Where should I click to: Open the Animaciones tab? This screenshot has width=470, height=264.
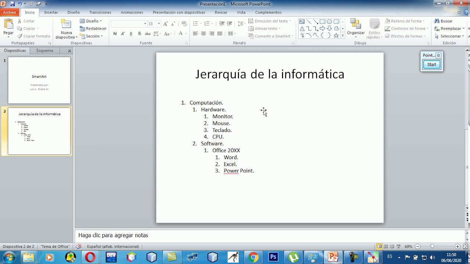(x=132, y=12)
